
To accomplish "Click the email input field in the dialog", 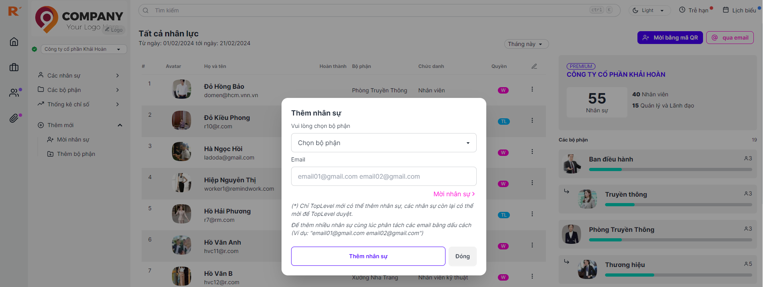I will click(x=383, y=176).
